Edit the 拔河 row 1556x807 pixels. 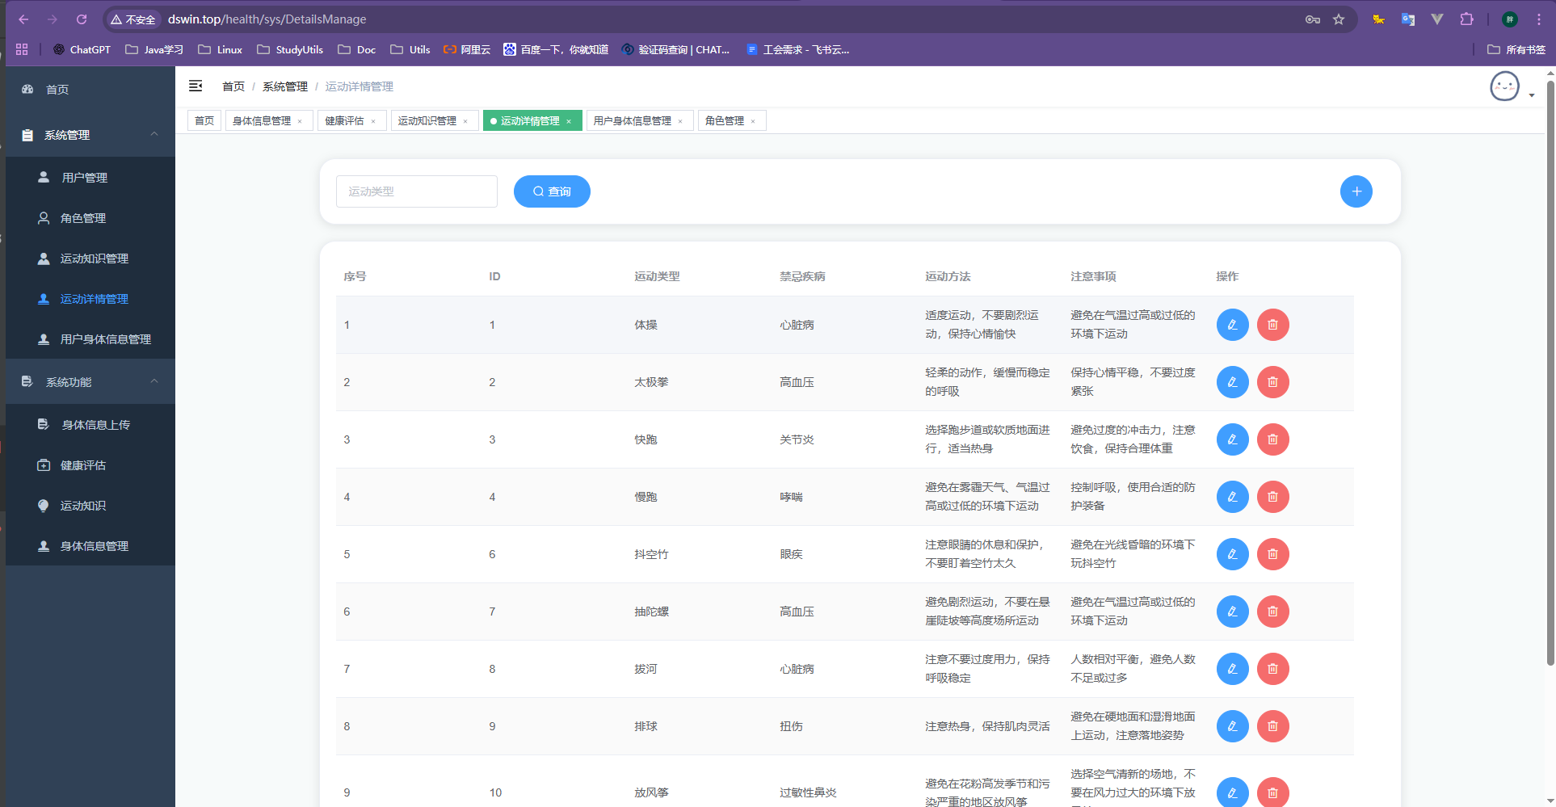click(x=1232, y=669)
